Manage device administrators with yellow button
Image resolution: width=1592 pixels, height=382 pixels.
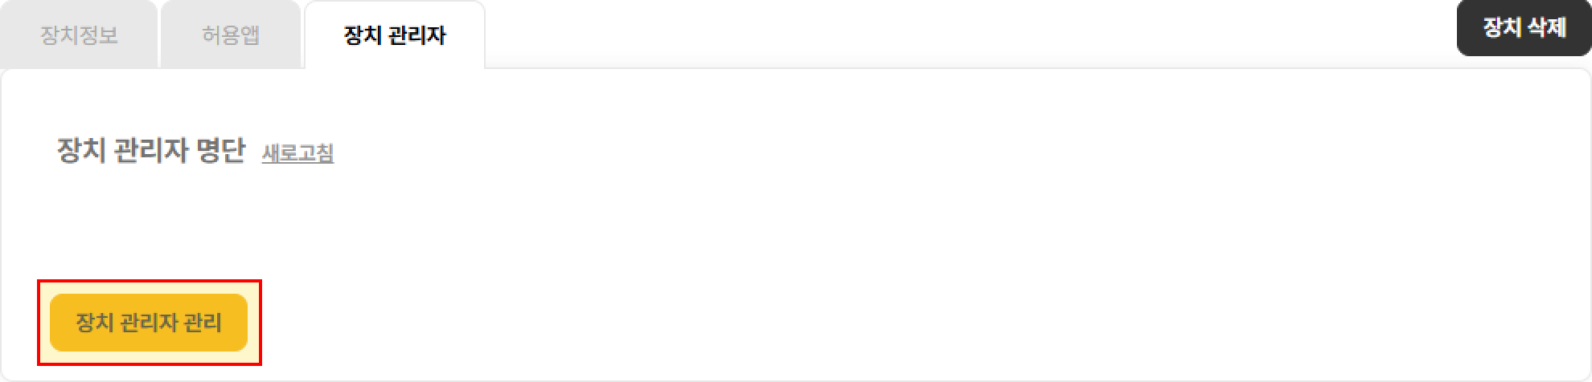149,323
